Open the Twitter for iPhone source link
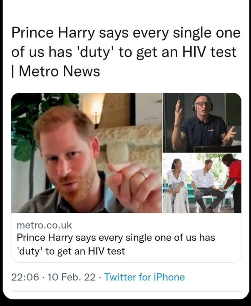This screenshot has height=306, width=251. pos(144,277)
